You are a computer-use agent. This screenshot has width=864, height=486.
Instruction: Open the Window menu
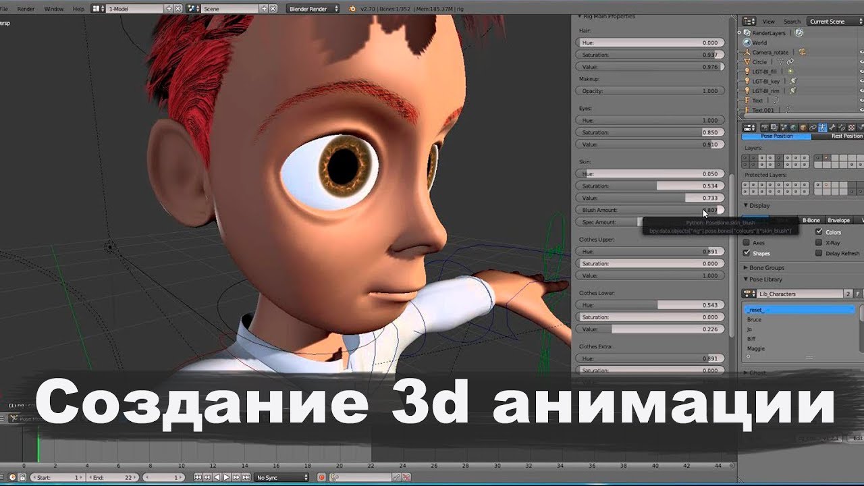coord(53,9)
